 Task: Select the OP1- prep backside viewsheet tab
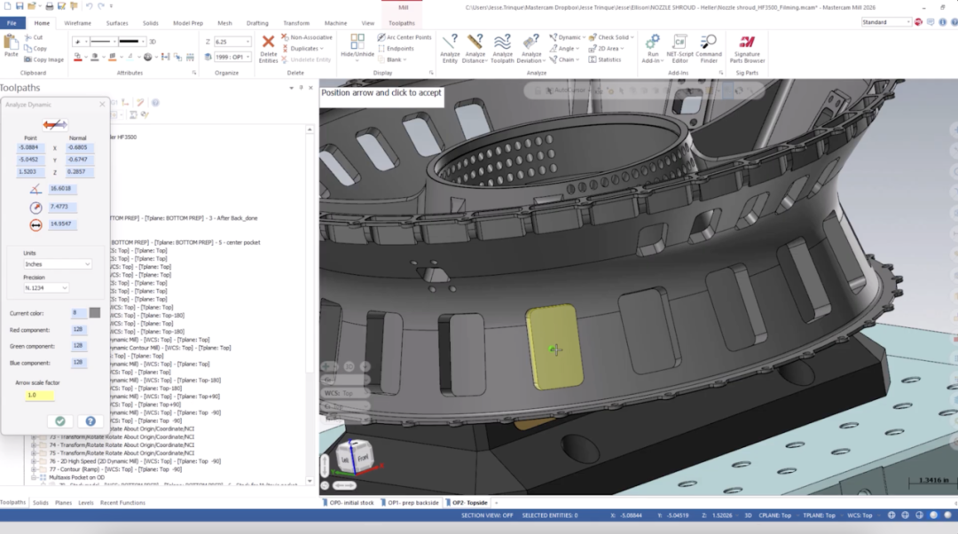pos(409,503)
